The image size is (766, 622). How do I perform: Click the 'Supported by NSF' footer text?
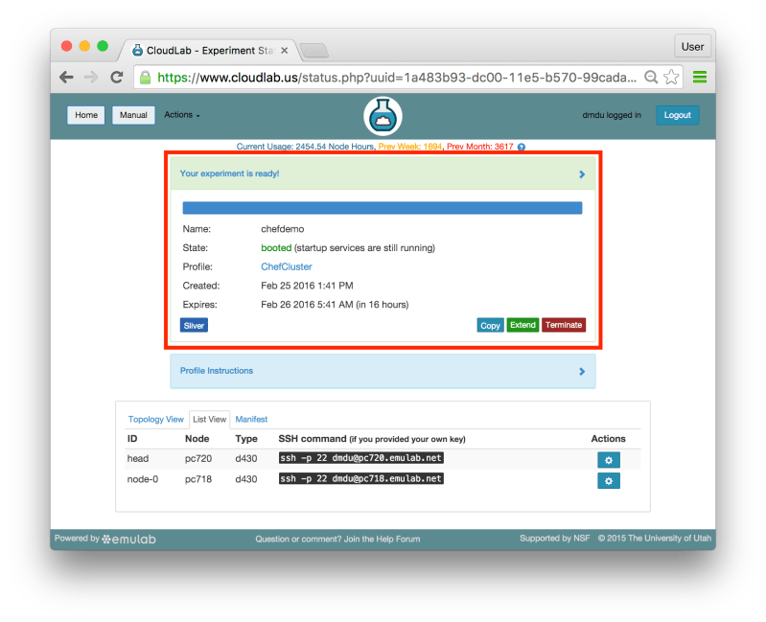pyautogui.click(x=554, y=538)
